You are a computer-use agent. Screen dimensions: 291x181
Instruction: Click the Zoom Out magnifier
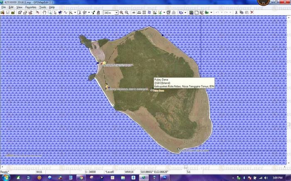tap(126, 12)
